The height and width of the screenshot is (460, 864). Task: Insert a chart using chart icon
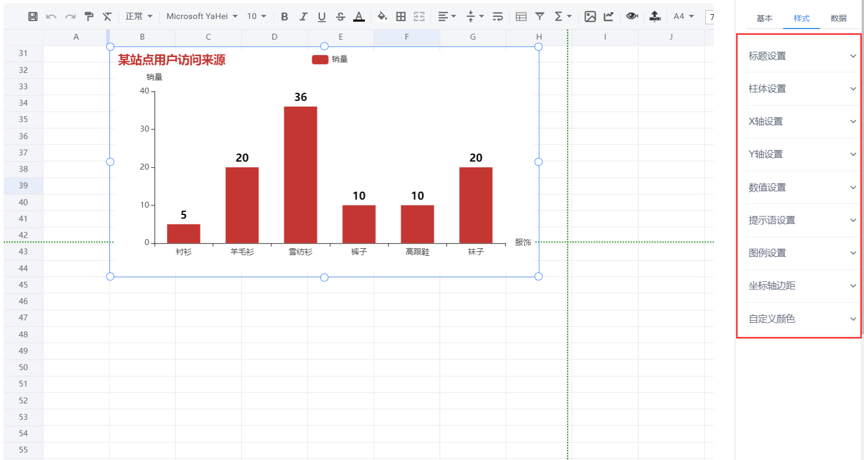point(609,16)
